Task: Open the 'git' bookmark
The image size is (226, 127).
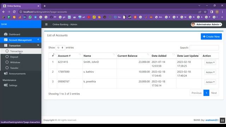Action: tap(62, 17)
